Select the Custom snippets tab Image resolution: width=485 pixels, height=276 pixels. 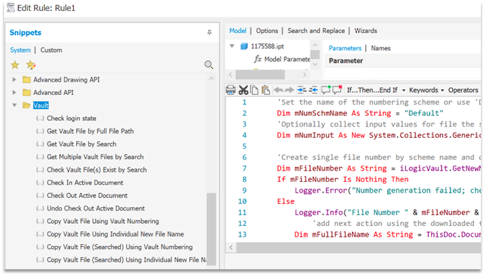point(52,50)
